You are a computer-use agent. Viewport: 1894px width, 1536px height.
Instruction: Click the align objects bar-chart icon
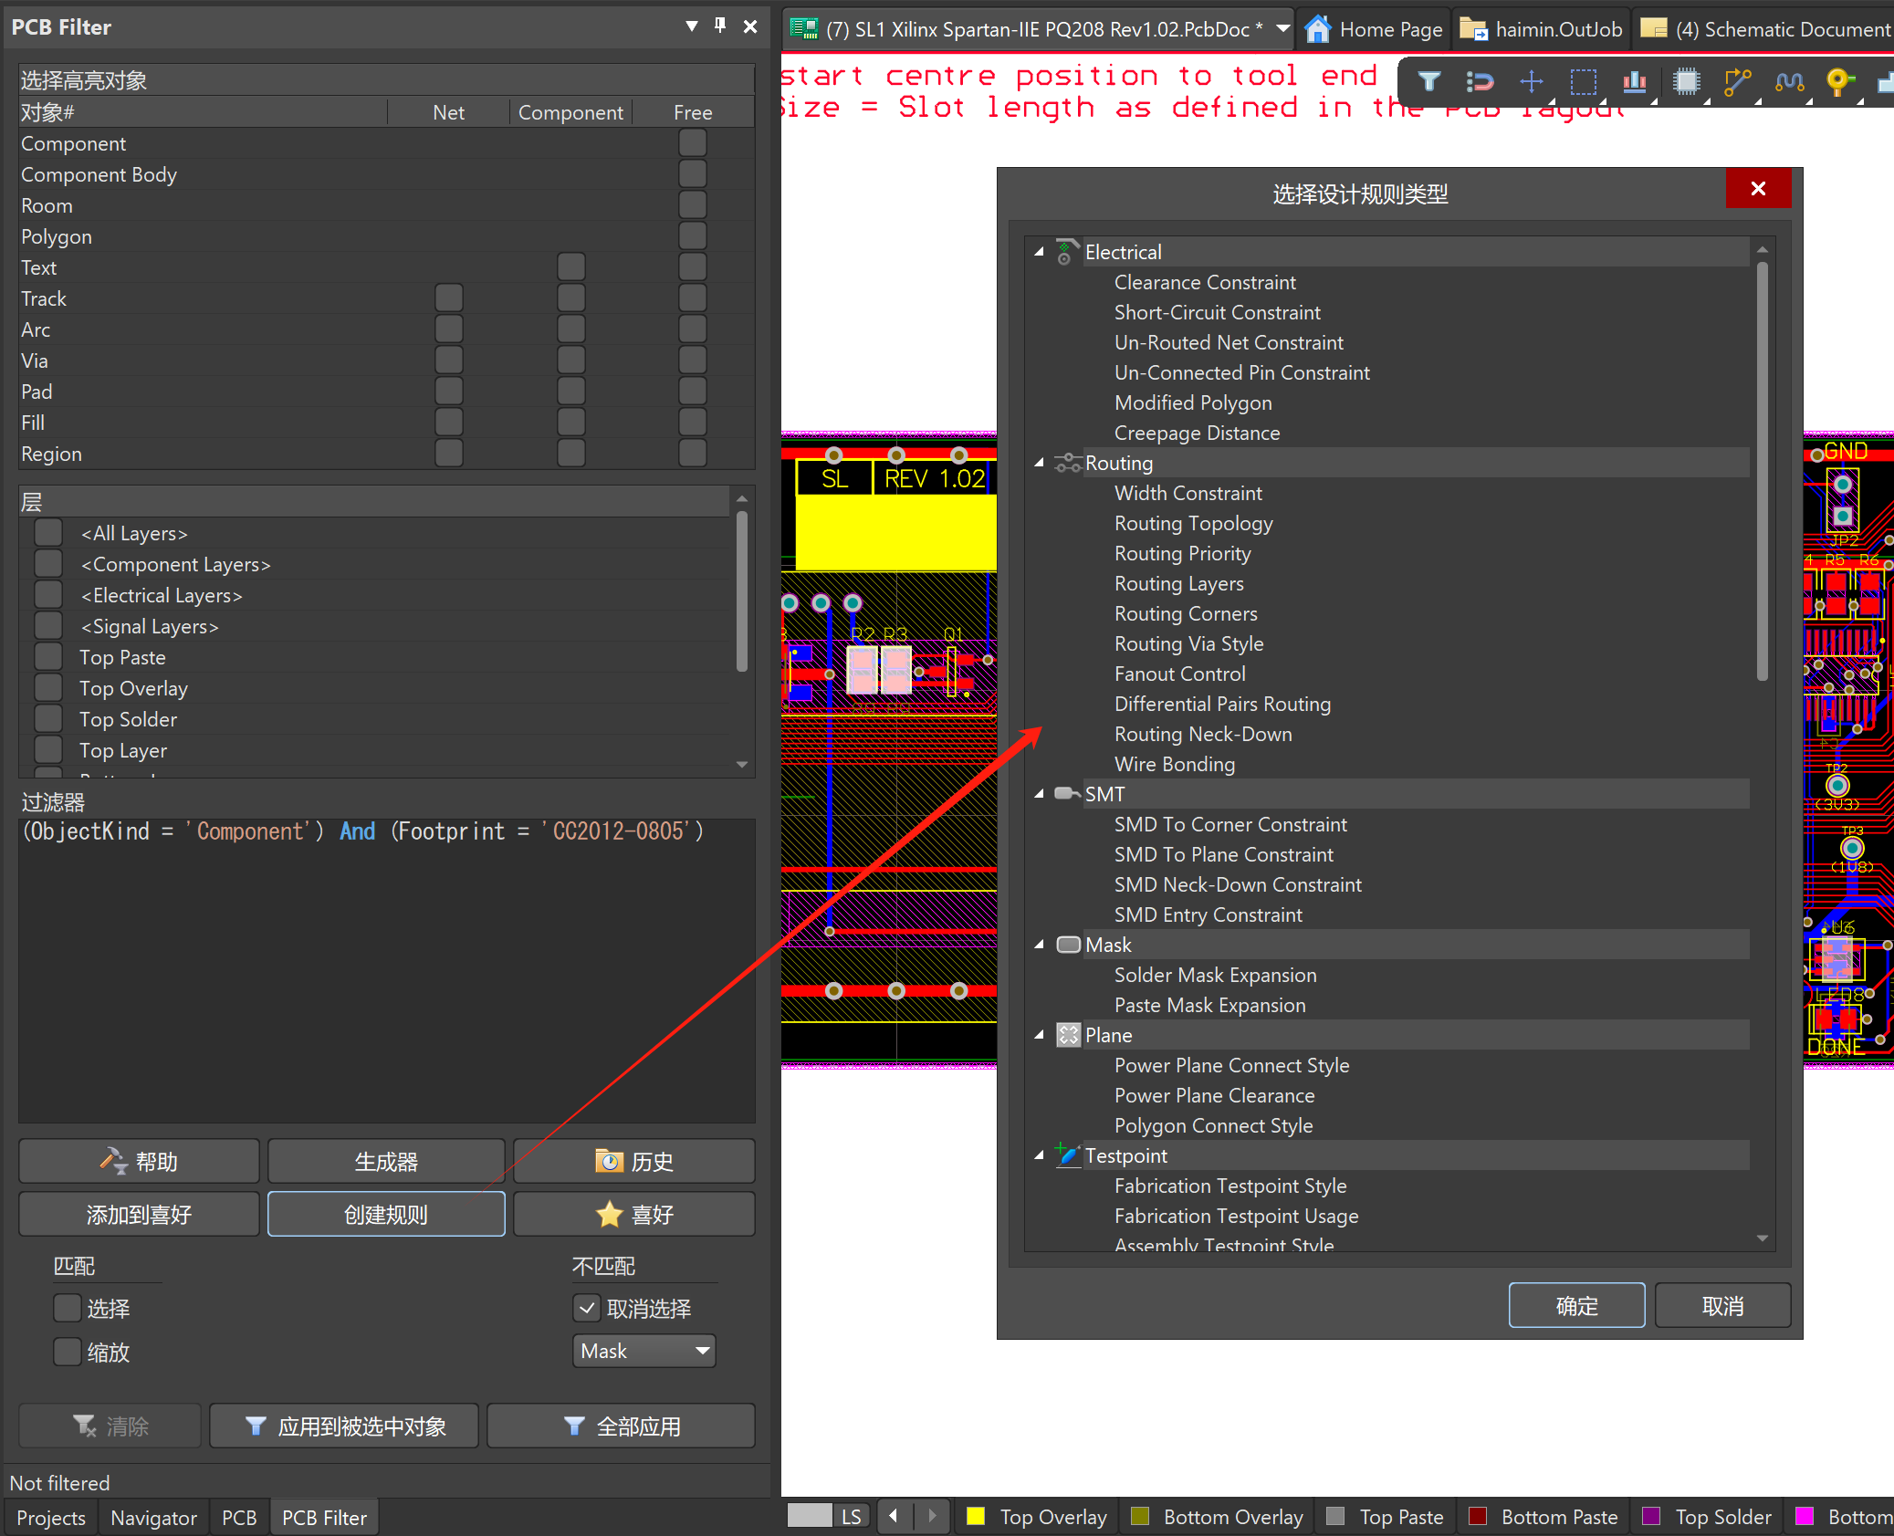coord(1634,82)
